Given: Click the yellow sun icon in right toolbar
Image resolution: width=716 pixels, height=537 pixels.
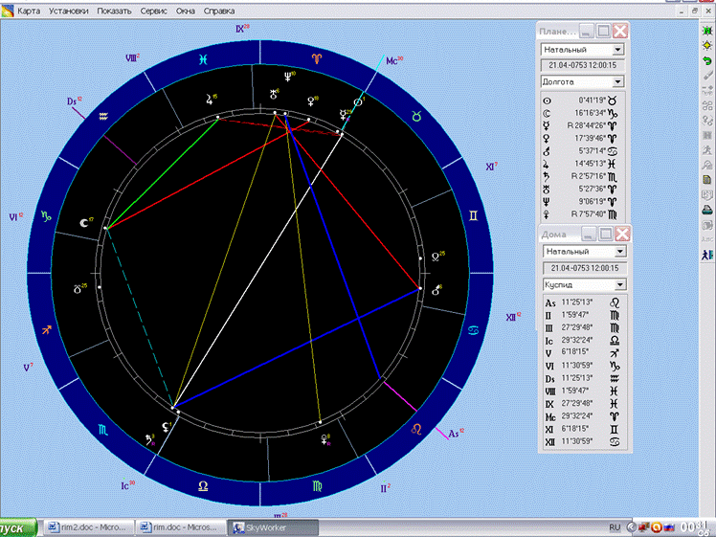Looking at the screenshot, I should 705,44.
